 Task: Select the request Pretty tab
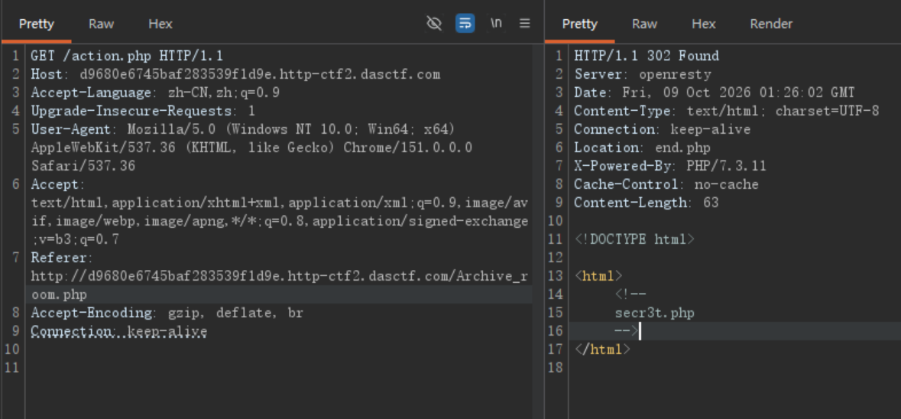[x=36, y=24]
